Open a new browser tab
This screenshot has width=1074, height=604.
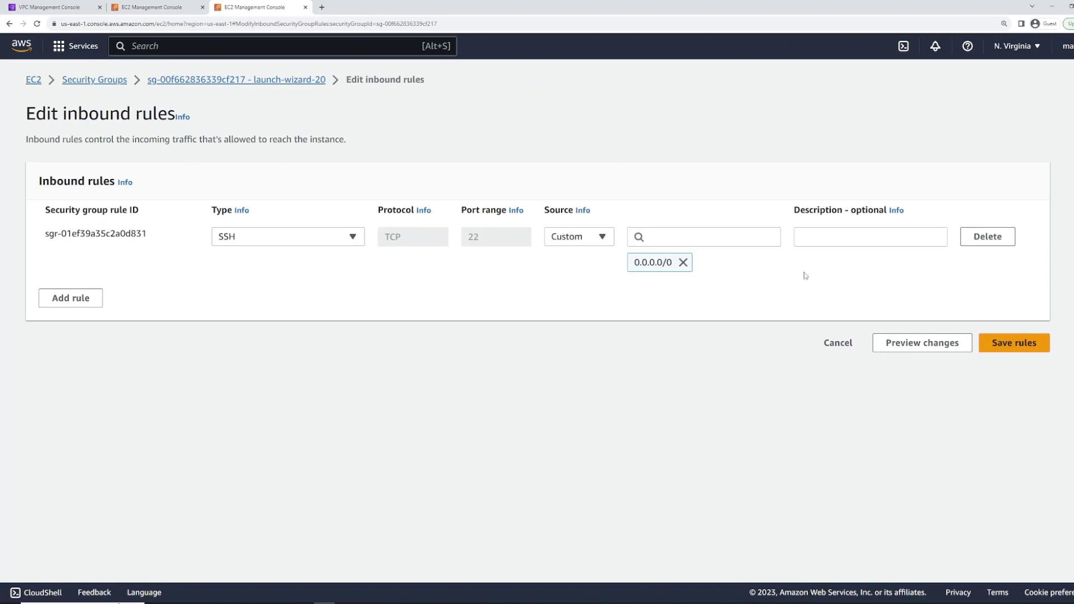[x=322, y=7]
